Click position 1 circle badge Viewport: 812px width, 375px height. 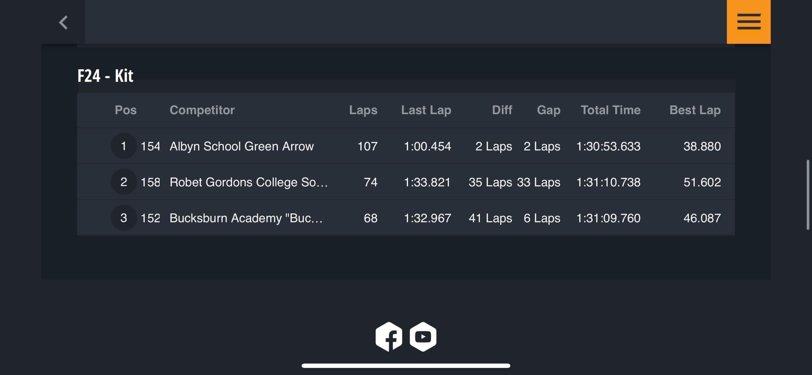pyautogui.click(x=124, y=146)
